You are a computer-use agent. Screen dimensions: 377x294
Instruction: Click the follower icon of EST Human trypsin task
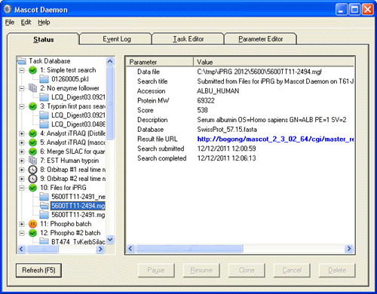(32, 161)
